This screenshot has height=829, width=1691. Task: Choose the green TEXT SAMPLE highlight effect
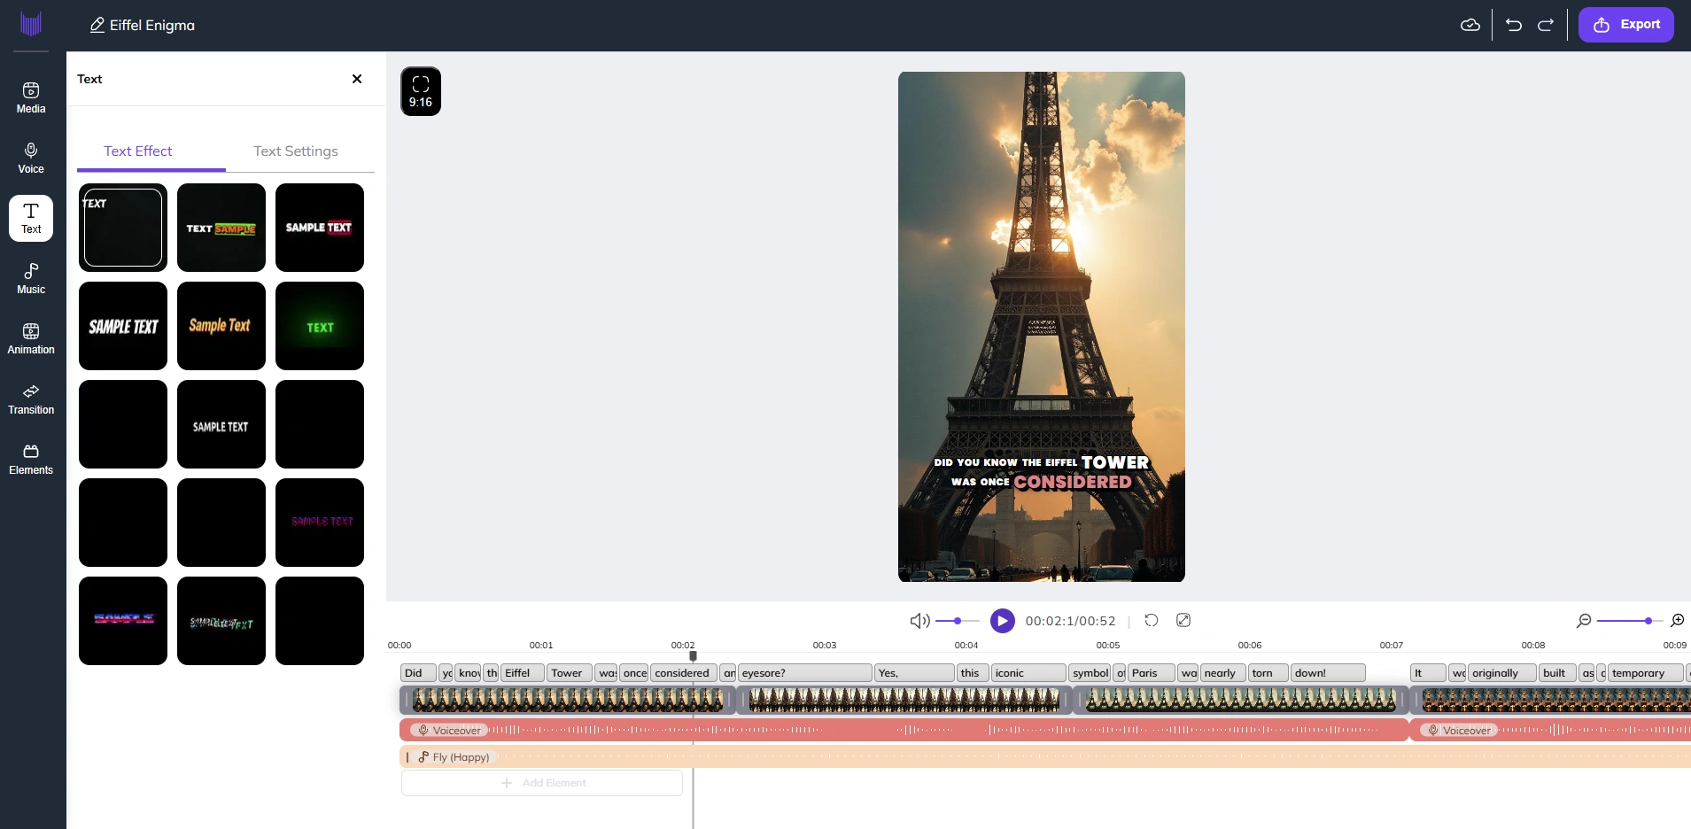(x=221, y=228)
